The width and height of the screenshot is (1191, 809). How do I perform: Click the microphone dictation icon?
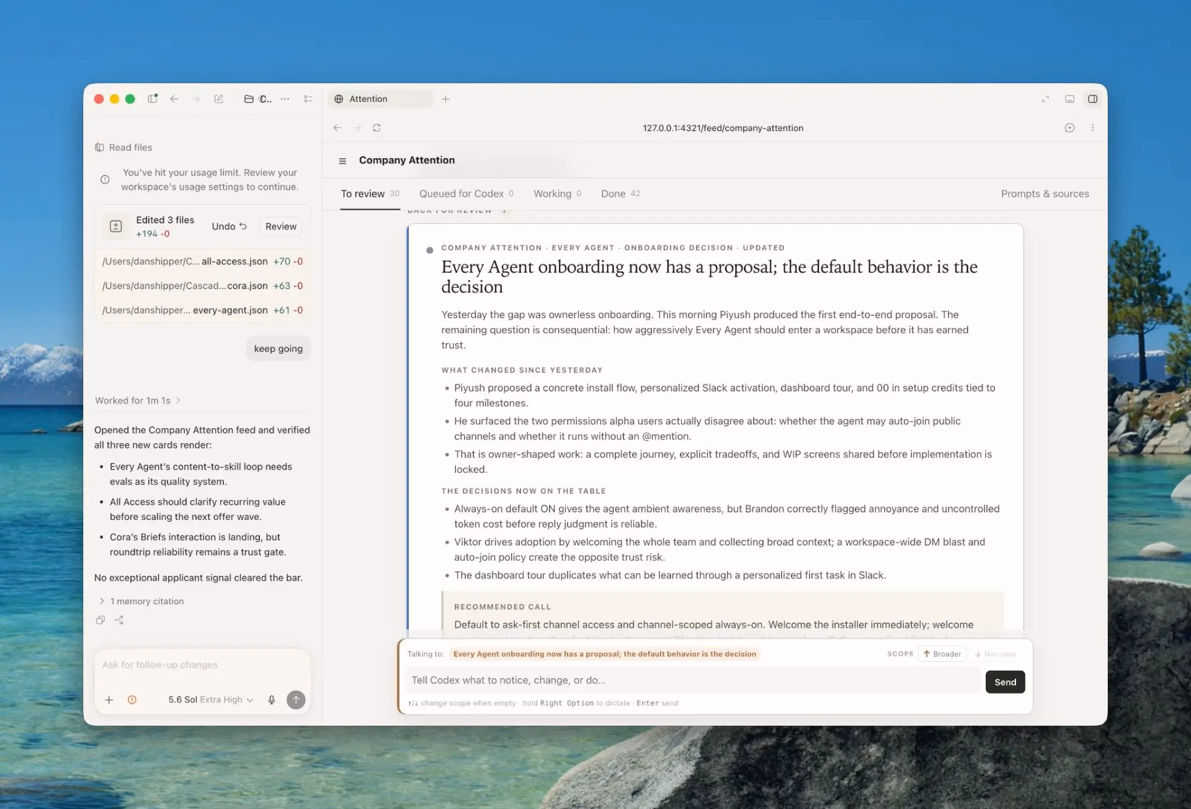point(271,700)
